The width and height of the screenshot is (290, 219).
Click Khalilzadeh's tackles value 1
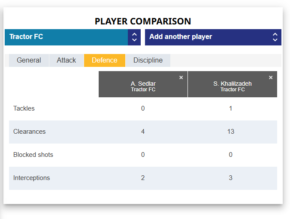231,108
